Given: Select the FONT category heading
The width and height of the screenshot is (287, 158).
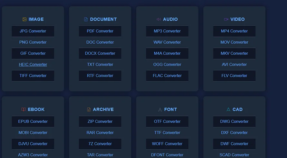Looking at the screenshot, I should coord(170,110).
